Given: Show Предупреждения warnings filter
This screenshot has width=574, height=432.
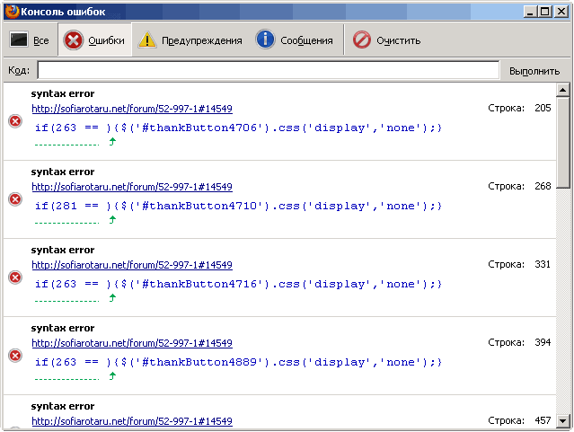Looking at the screenshot, I should pyautogui.click(x=190, y=40).
